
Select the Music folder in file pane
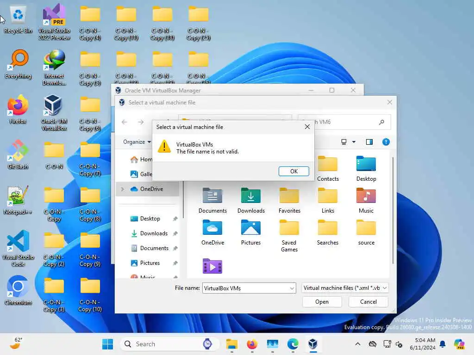coord(366,201)
